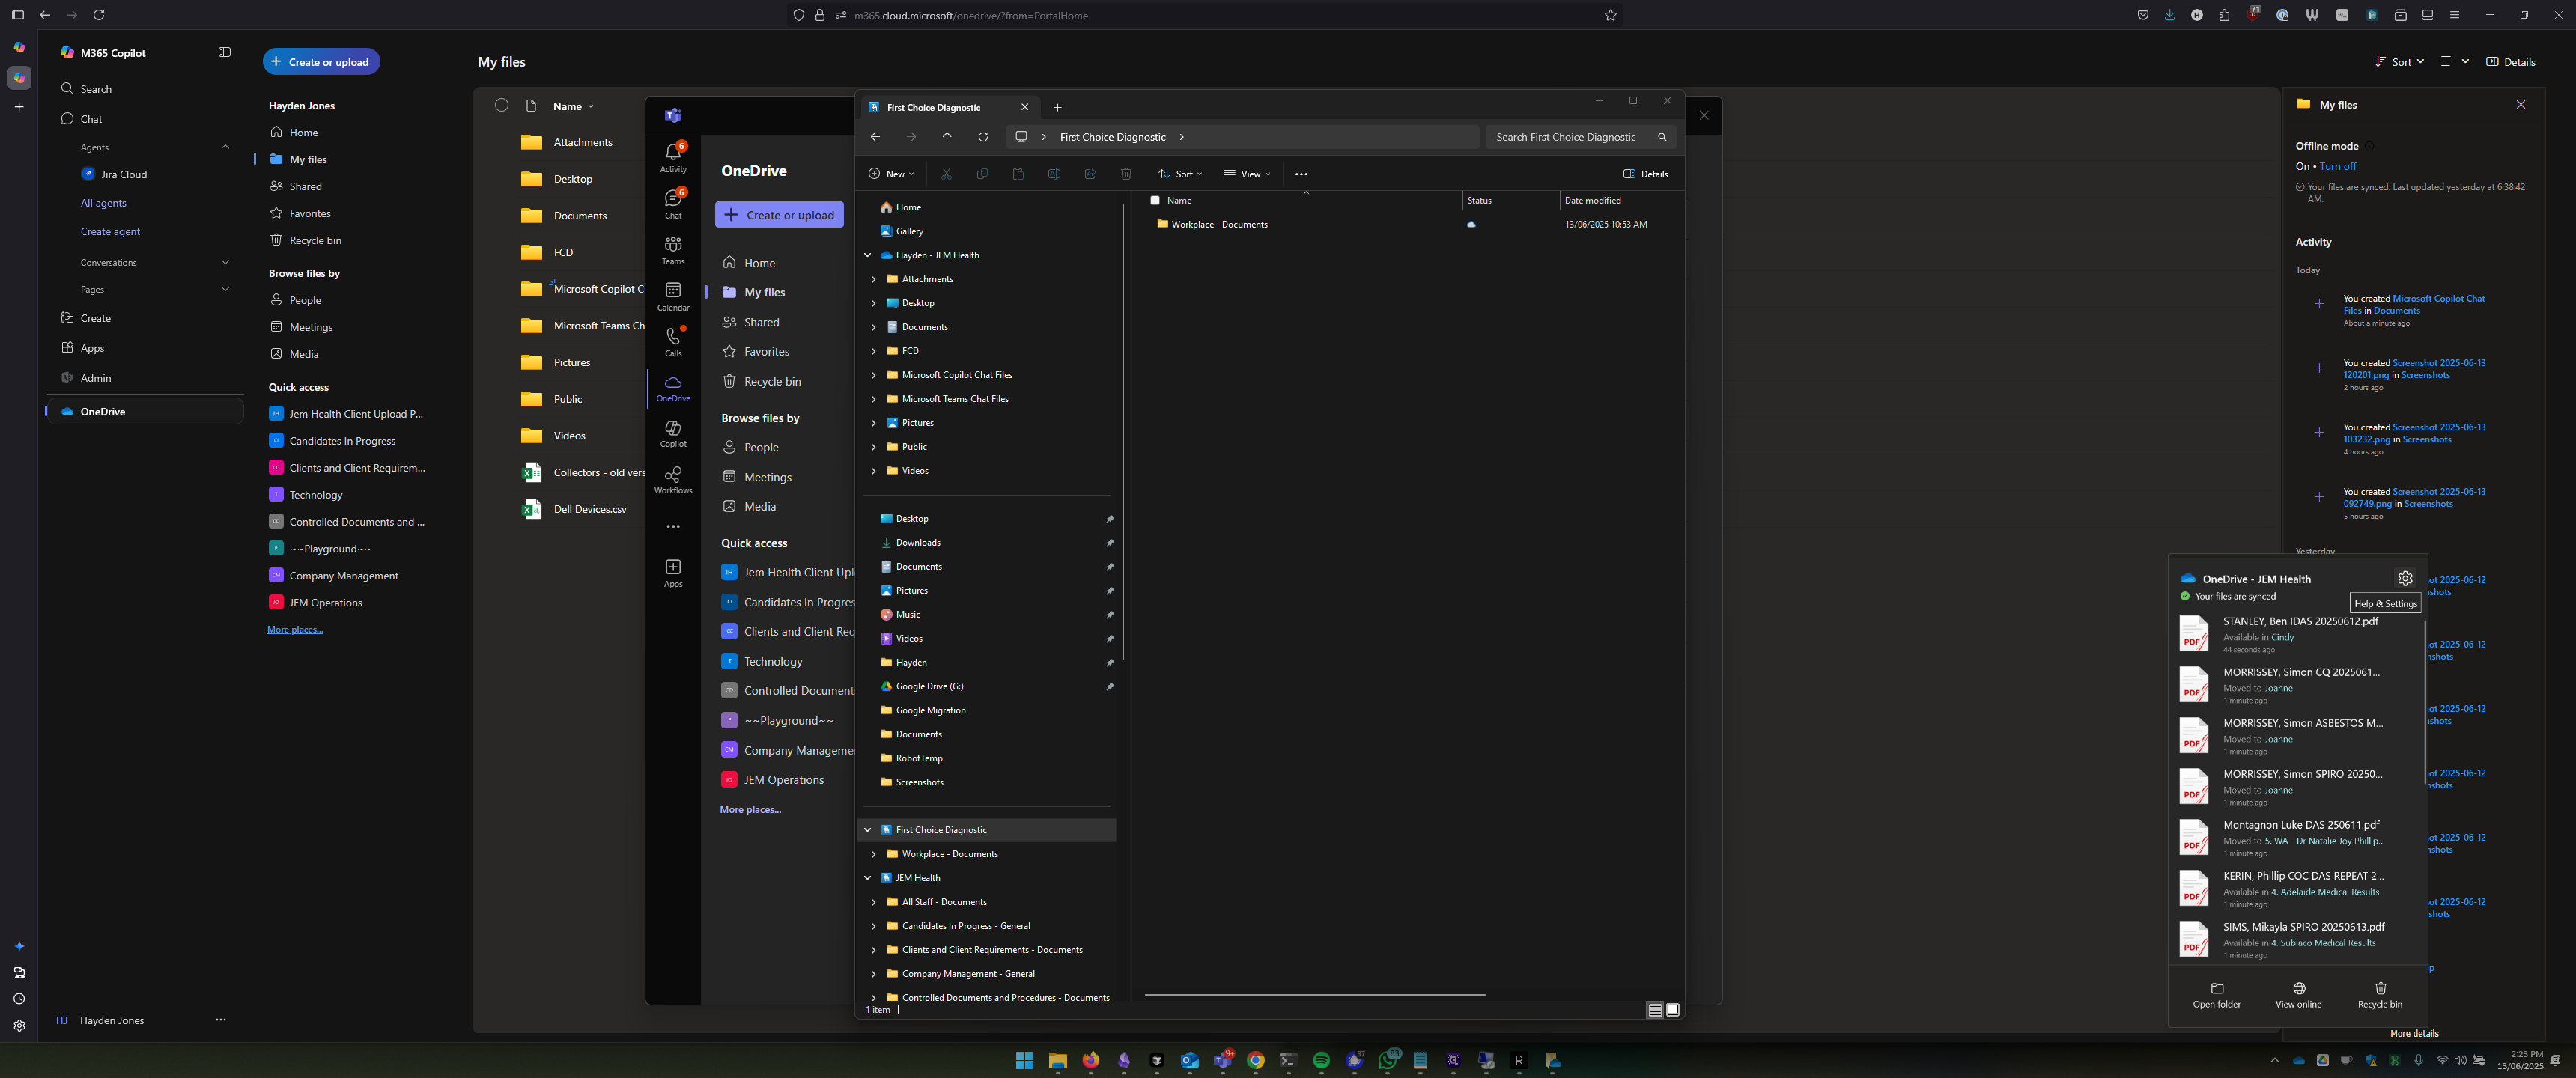This screenshot has width=2576, height=1078.
Task: Click Create agent link in Copilot sidebar
Action: (110, 231)
